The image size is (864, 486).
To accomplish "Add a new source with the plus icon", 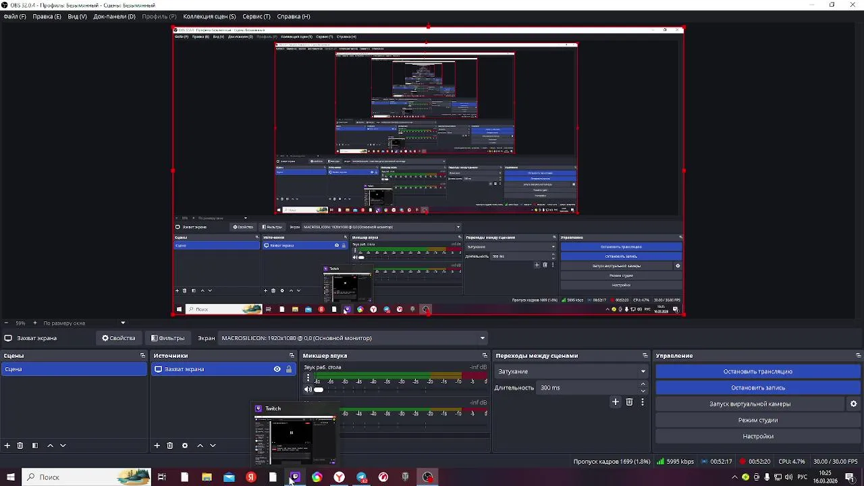I will pyautogui.click(x=157, y=446).
